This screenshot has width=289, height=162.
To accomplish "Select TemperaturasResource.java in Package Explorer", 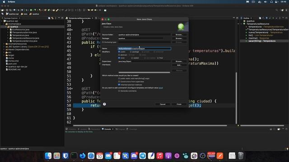I will 26,38.
